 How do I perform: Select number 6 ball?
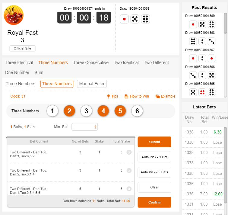tap(137, 111)
